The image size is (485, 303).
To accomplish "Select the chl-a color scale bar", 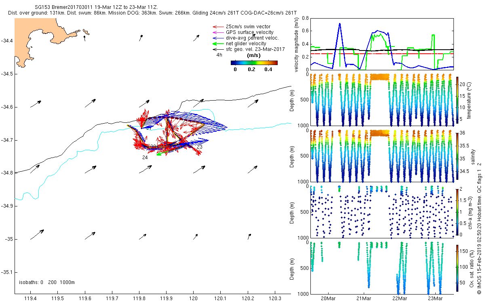I will [x=458, y=211].
